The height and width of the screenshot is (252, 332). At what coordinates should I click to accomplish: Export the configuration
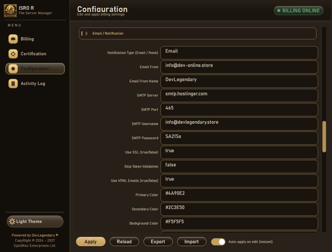pos(158,242)
